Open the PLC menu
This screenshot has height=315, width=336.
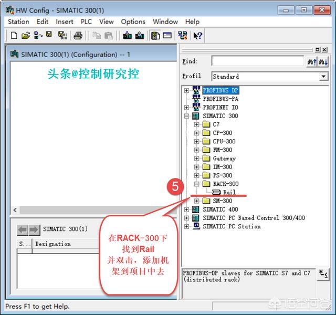tap(86, 22)
